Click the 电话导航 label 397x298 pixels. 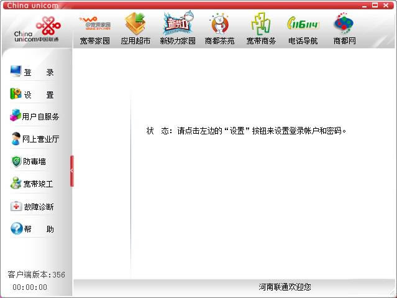(x=303, y=41)
